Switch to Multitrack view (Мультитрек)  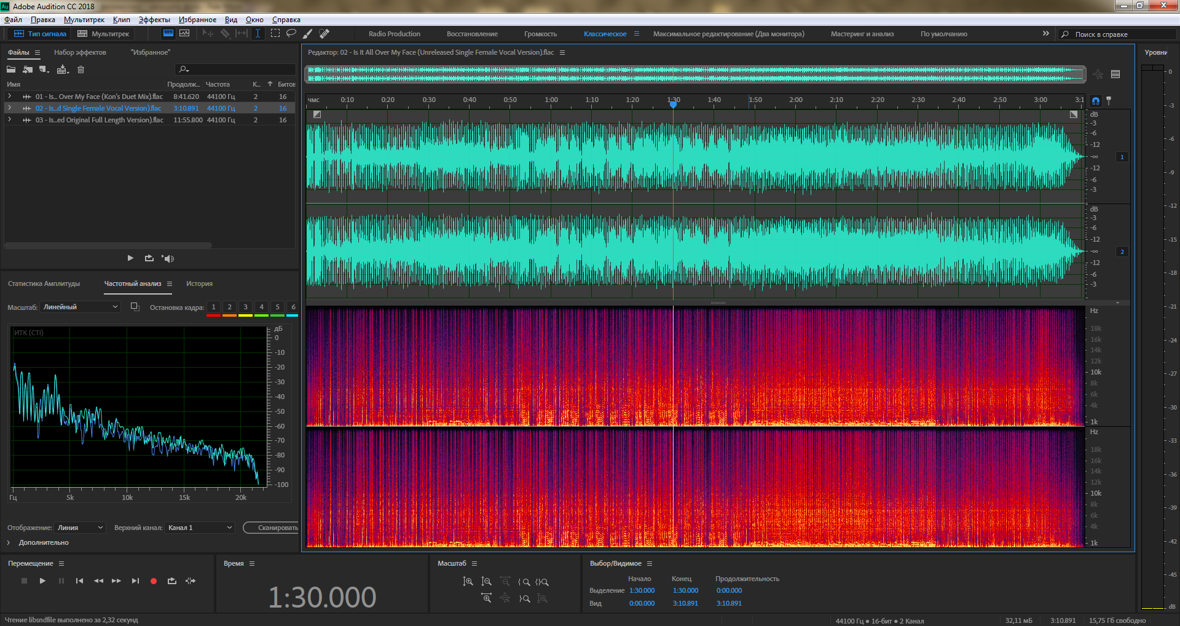(103, 34)
